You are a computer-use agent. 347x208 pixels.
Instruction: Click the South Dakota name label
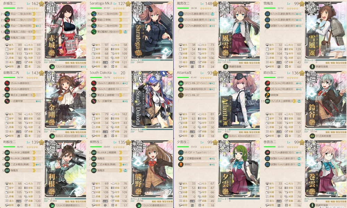pos(101,73)
